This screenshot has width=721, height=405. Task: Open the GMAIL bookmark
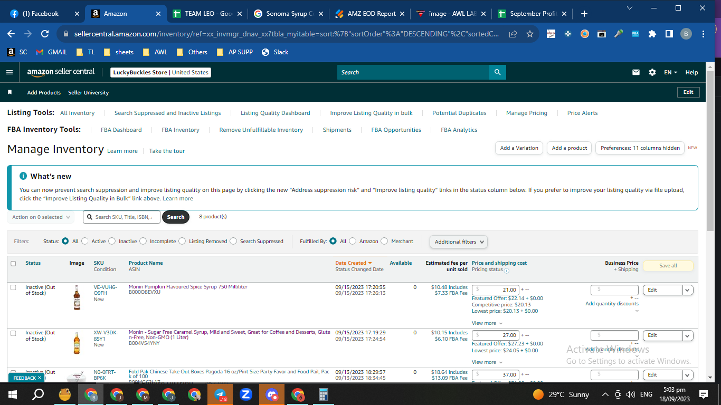pos(51,52)
